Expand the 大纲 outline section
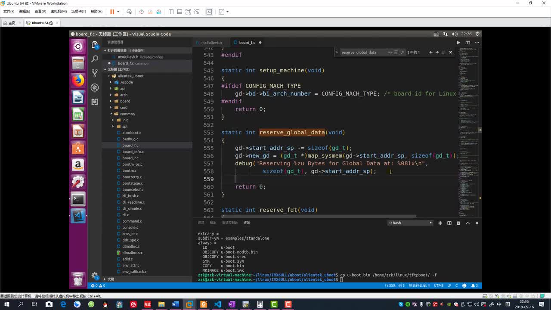The height and width of the screenshot is (310, 551). 111,279
